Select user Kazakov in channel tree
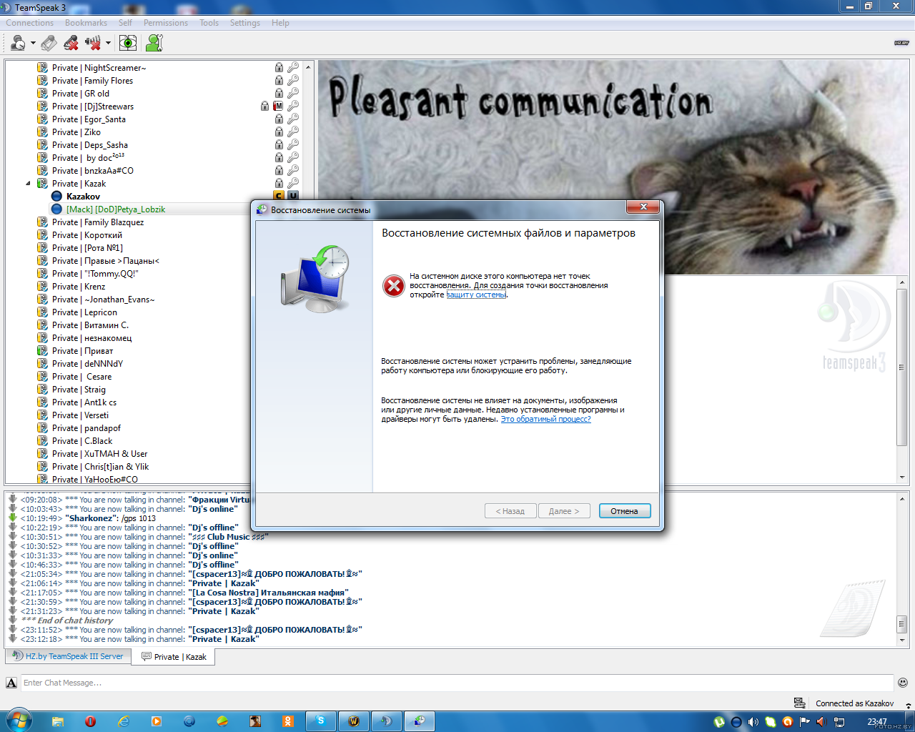The width and height of the screenshot is (915, 732). [x=83, y=197]
